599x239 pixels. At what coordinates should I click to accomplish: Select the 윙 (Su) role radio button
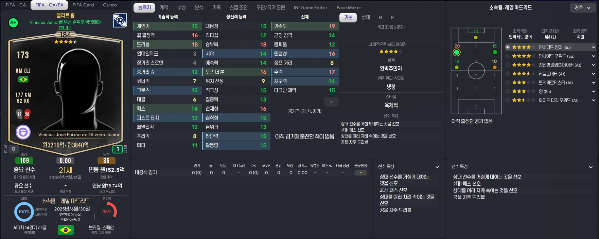click(508, 91)
